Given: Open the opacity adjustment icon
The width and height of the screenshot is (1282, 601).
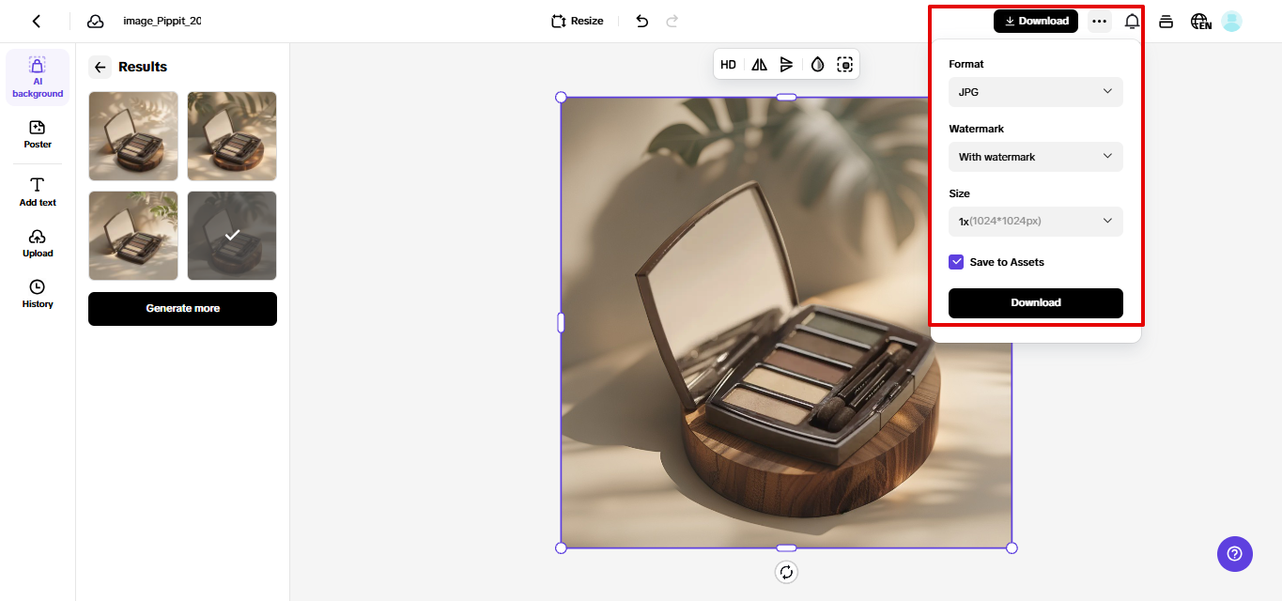Looking at the screenshot, I should tap(817, 64).
